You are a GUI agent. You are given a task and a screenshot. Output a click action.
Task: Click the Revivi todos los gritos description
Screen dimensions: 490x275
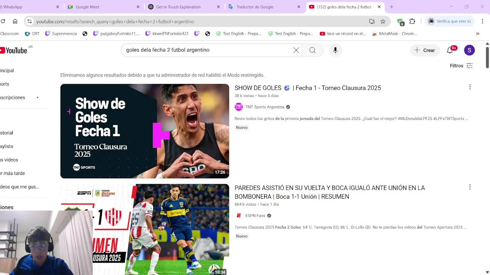351,119
